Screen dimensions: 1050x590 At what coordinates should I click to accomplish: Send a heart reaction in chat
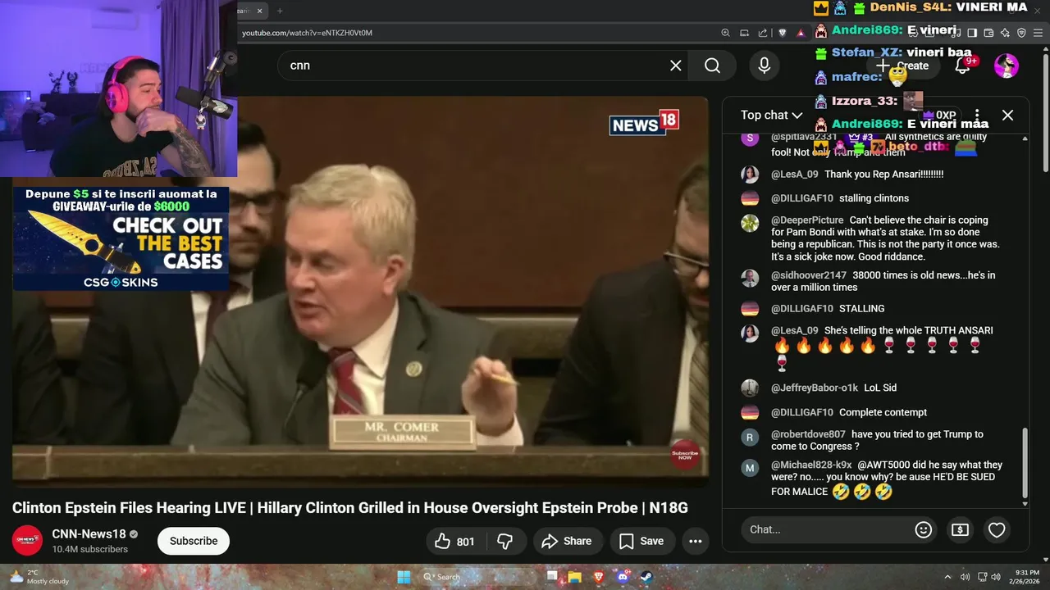click(997, 530)
